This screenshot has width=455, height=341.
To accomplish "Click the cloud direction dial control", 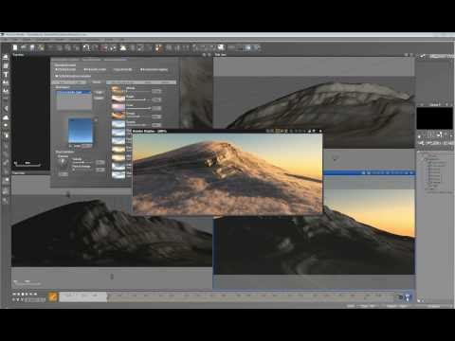I will (x=64, y=163).
